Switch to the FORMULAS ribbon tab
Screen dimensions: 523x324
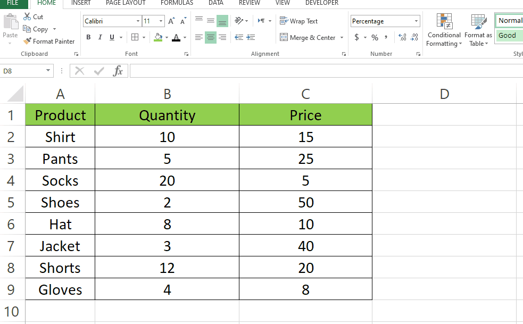coord(177,3)
